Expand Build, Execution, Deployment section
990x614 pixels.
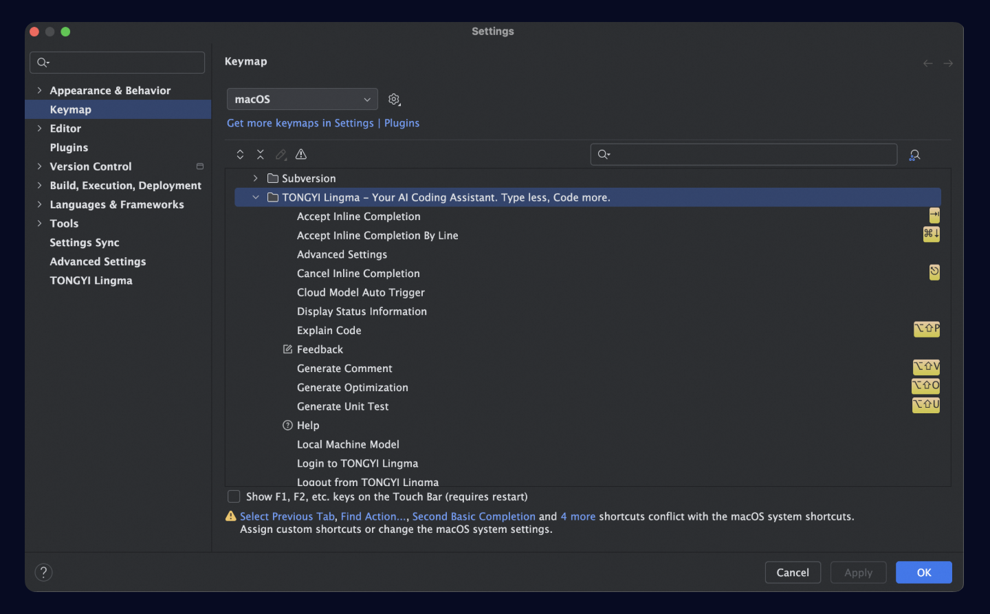pos(39,186)
